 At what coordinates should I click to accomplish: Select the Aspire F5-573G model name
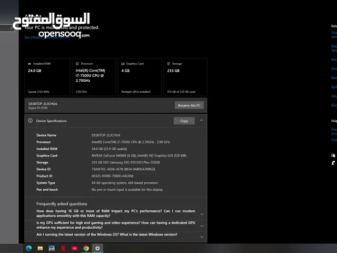38,108
